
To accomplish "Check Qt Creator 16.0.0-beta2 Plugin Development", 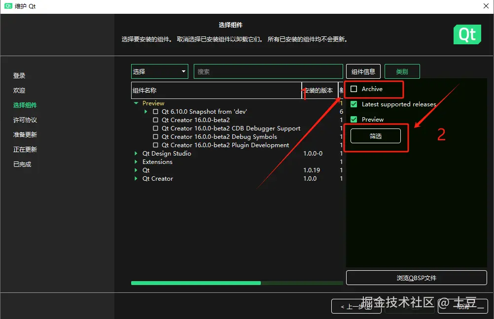I will click(x=155, y=145).
